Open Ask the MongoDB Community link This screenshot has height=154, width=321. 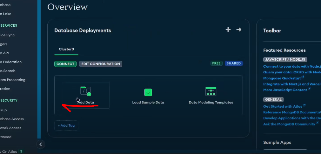(289, 124)
